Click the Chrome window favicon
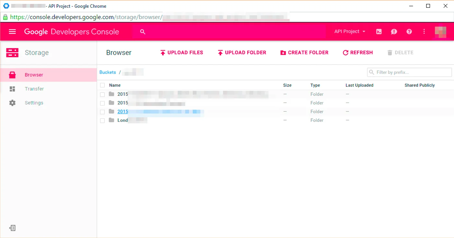The width and height of the screenshot is (454, 238). 6,6
